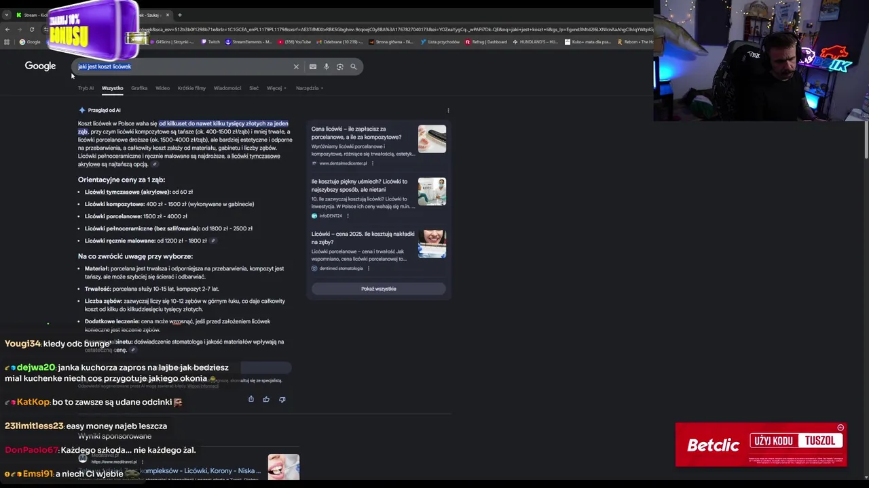869x488 pixels.
Task: Open options for dentalmedicenter.pl source
Action: point(372,163)
